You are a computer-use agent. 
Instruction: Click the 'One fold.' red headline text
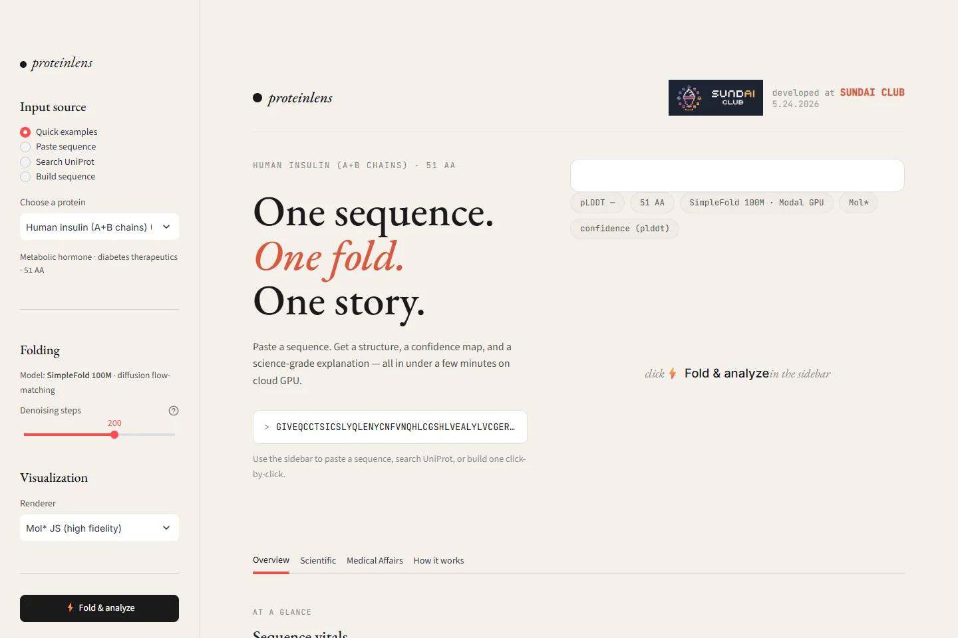pos(329,257)
